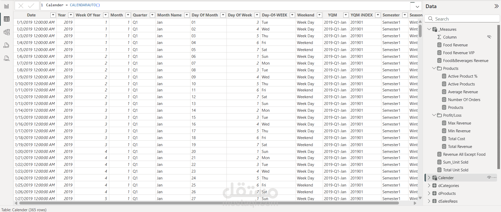Click the measure icon beside Max Revenue
501x212 pixels.
click(x=444, y=123)
